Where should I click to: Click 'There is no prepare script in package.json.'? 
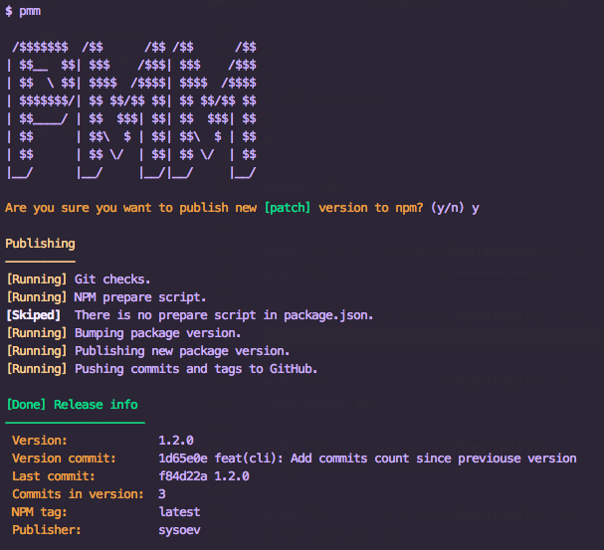click(x=224, y=315)
